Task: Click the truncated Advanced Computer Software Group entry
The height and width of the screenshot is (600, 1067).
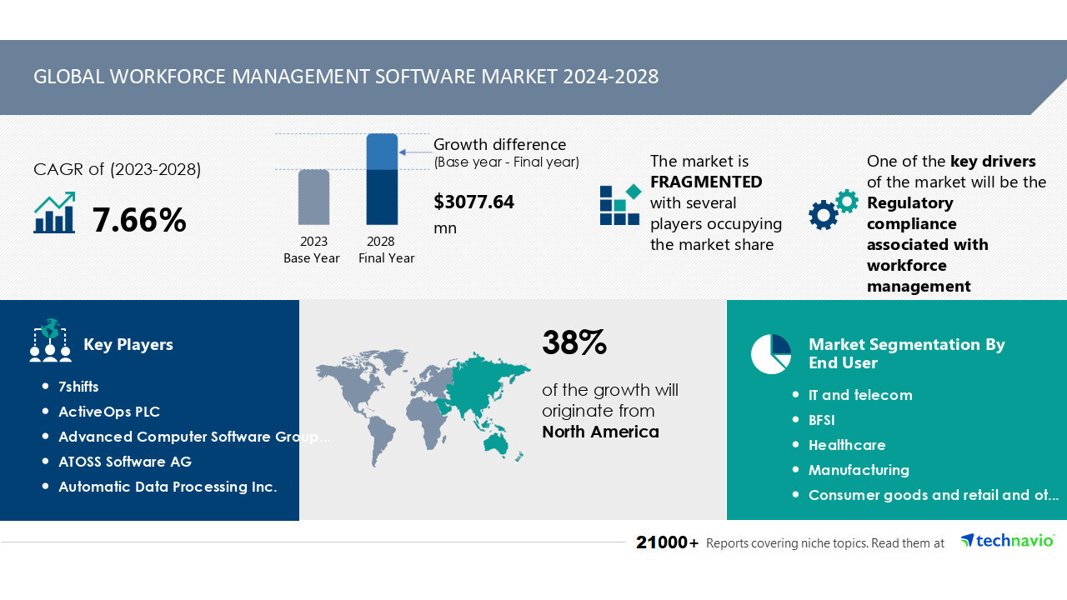Action: click(x=193, y=437)
